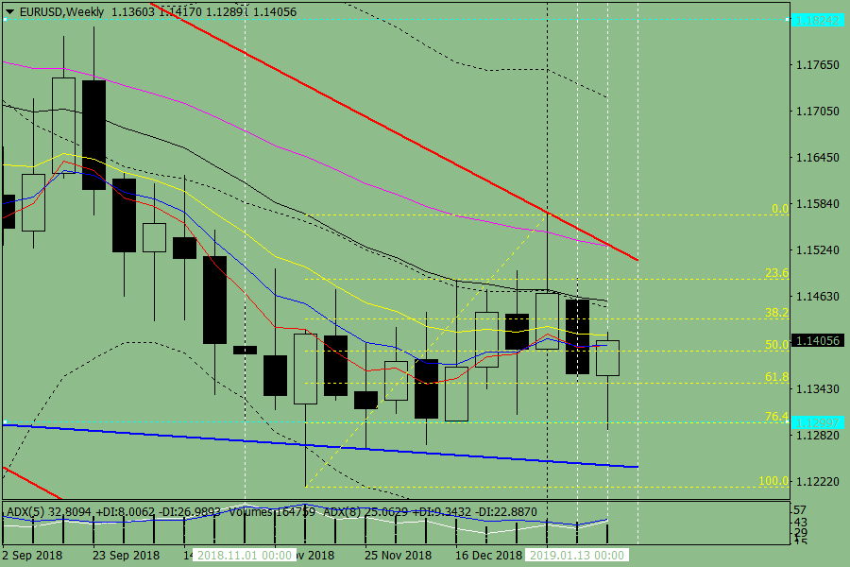This screenshot has width=850, height=567.
Task: Click the 16 Dec 2018 date label
Action: [x=489, y=556]
